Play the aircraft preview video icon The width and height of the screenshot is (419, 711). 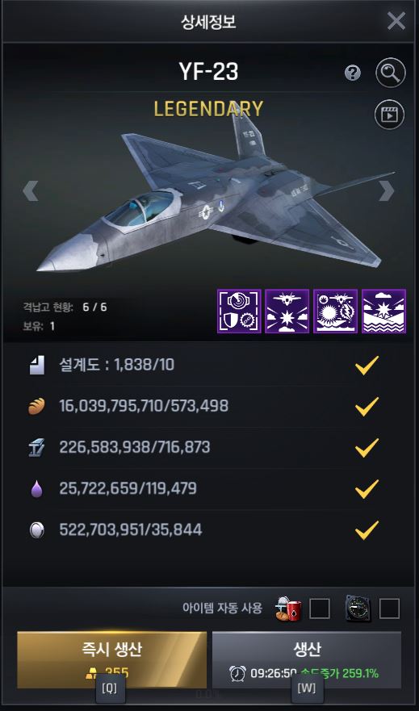click(389, 115)
